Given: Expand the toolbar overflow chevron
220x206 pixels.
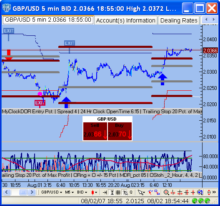Looking at the screenshot, I should click(214, 192).
